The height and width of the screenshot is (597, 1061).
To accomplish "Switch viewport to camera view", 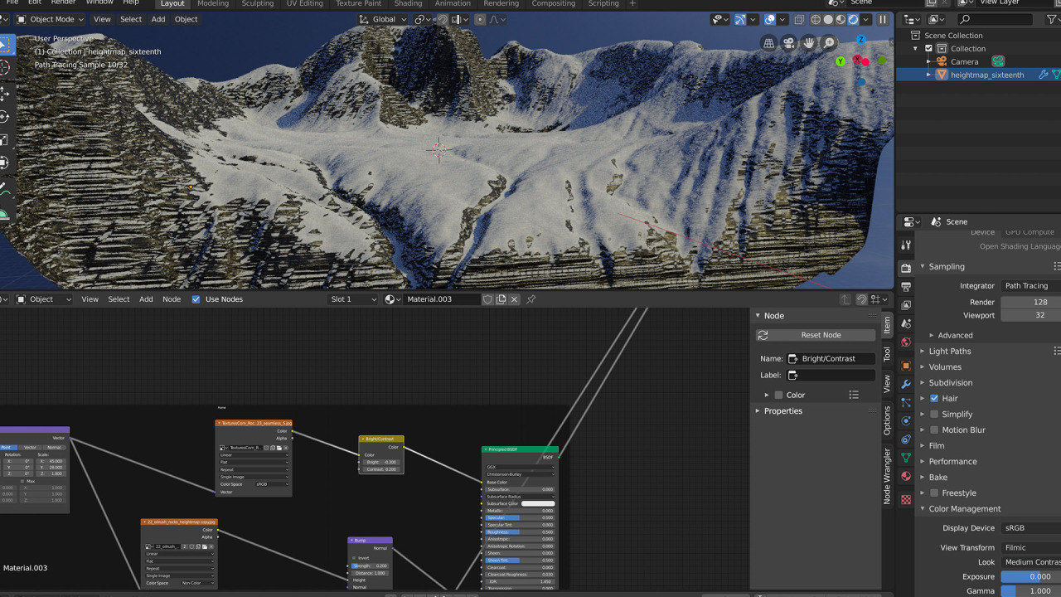I will pyautogui.click(x=789, y=43).
